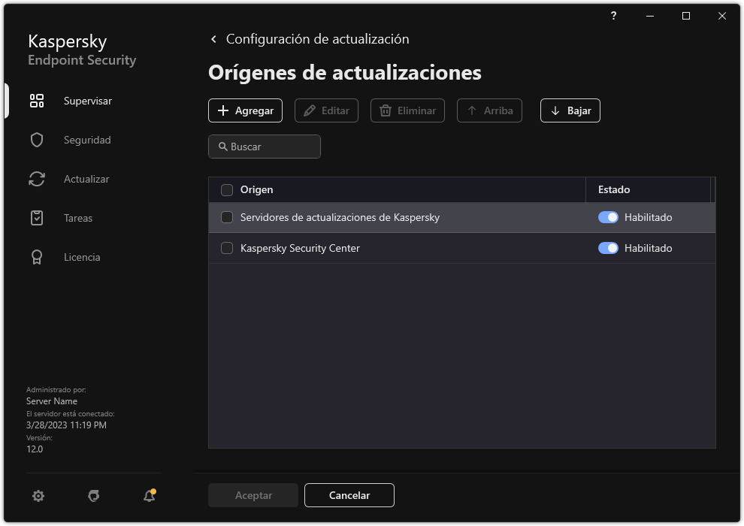Viewport: 744px width, 526px height.
Task: Go back using the Configuración de actualización chevron
Action: pyautogui.click(x=213, y=38)
